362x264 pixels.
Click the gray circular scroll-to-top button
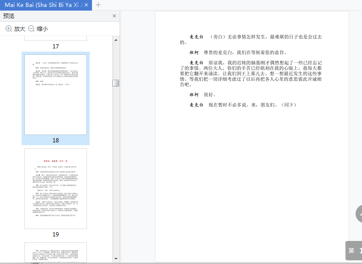pos(359,214)
